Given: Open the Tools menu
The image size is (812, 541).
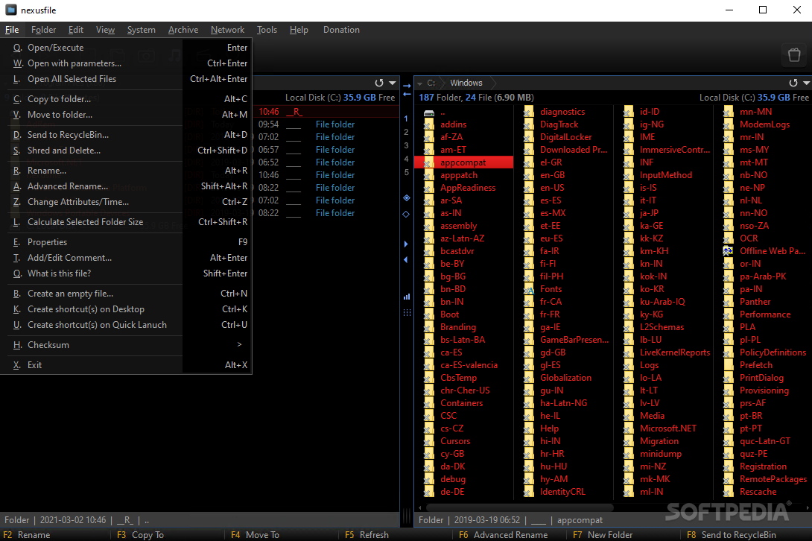Looking at the screenshot, I should tap(267, 30).
